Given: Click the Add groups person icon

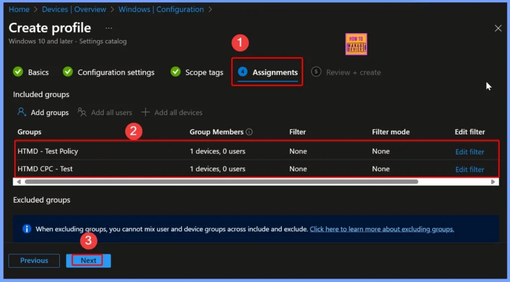Looking at the screenshot, I should point(22,112).
